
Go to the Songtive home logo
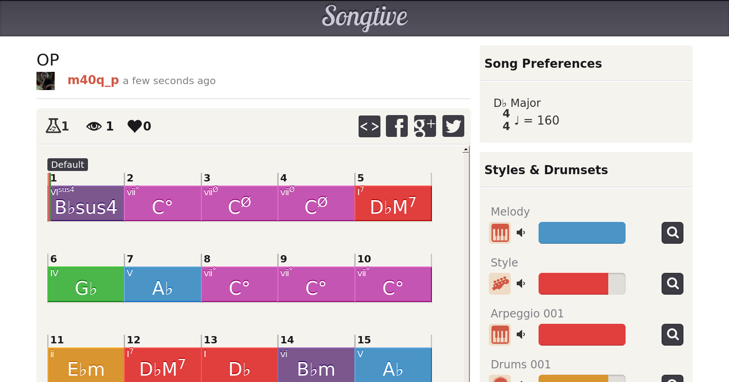click(364, 17)
